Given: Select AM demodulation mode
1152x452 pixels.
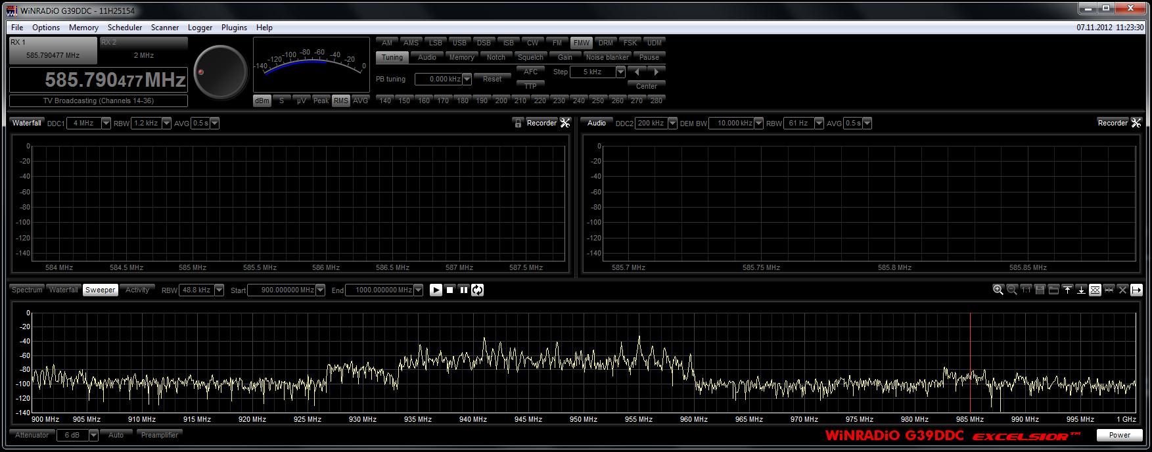Looking at the screenshot, I should coord(387,43).
